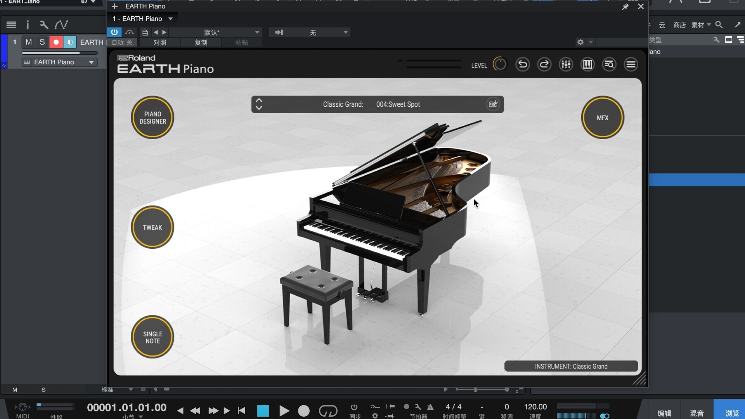Open the keyboard icon in EARTH Piano header
The image size is (745, 419).
[588, 64]
